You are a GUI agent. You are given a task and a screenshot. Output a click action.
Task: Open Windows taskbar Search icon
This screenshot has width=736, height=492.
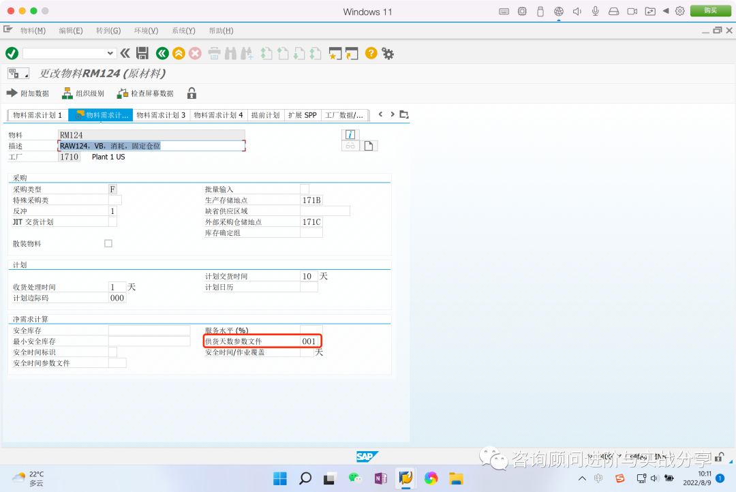(305, 478)
